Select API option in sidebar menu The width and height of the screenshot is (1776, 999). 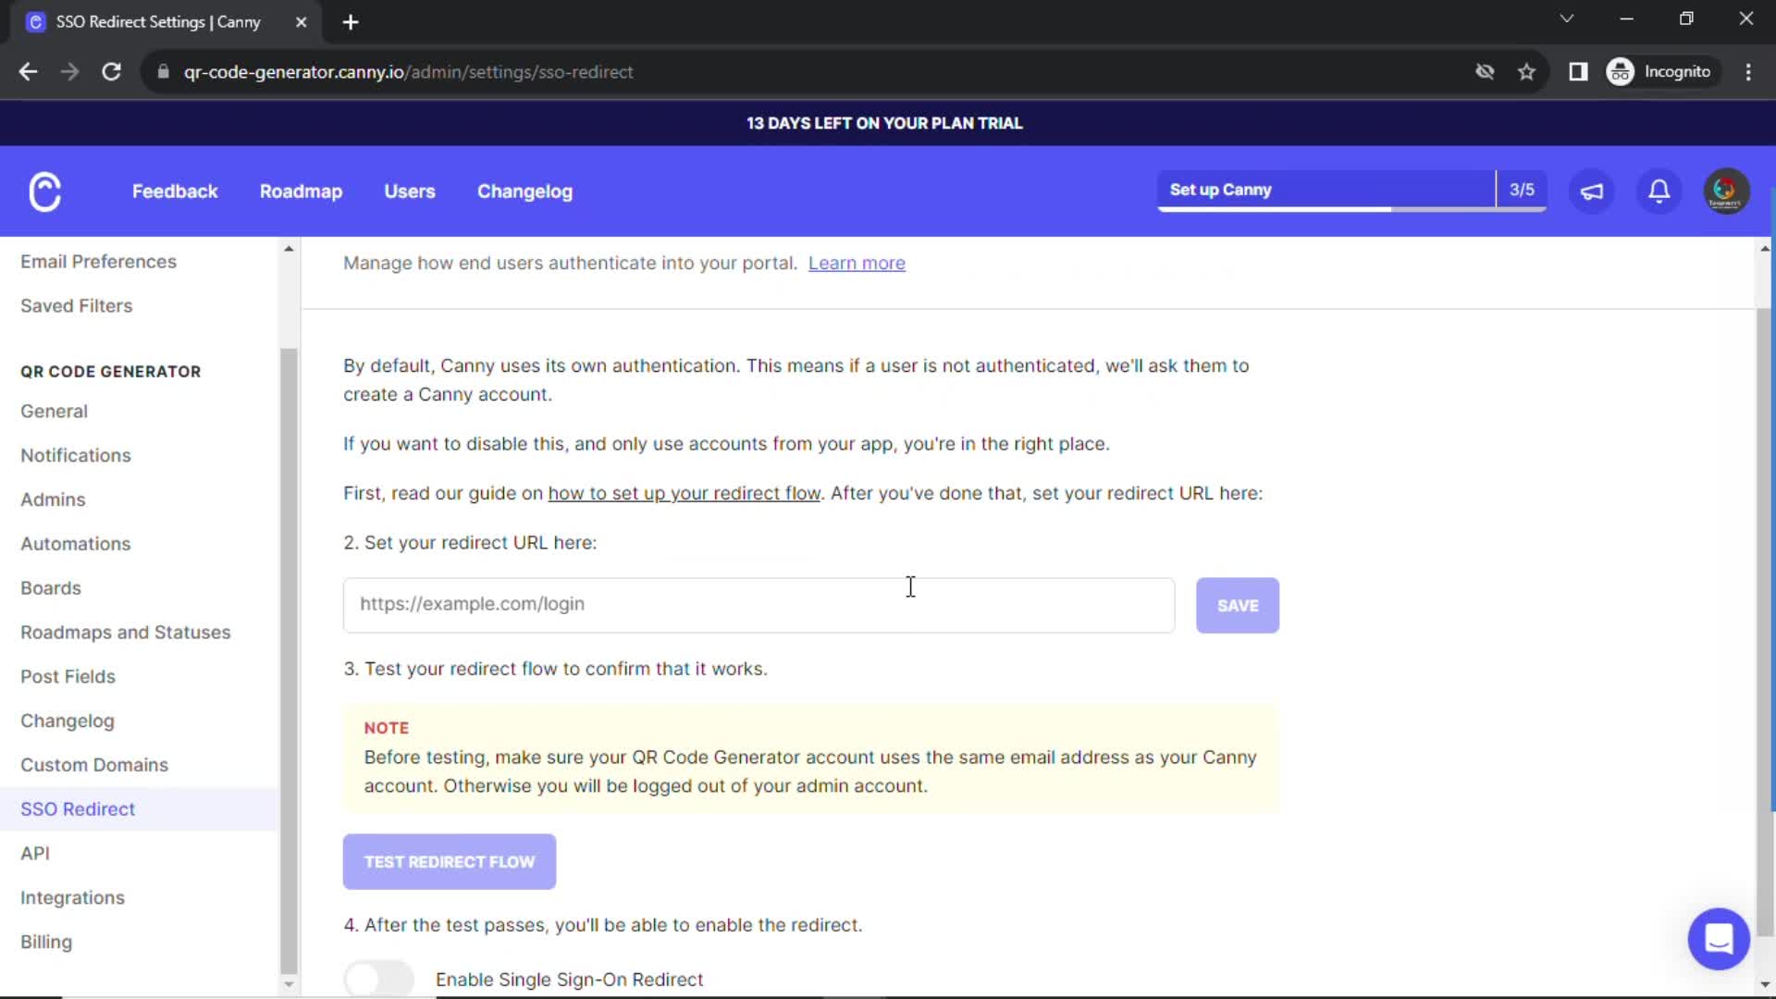[x=34, y=853]
